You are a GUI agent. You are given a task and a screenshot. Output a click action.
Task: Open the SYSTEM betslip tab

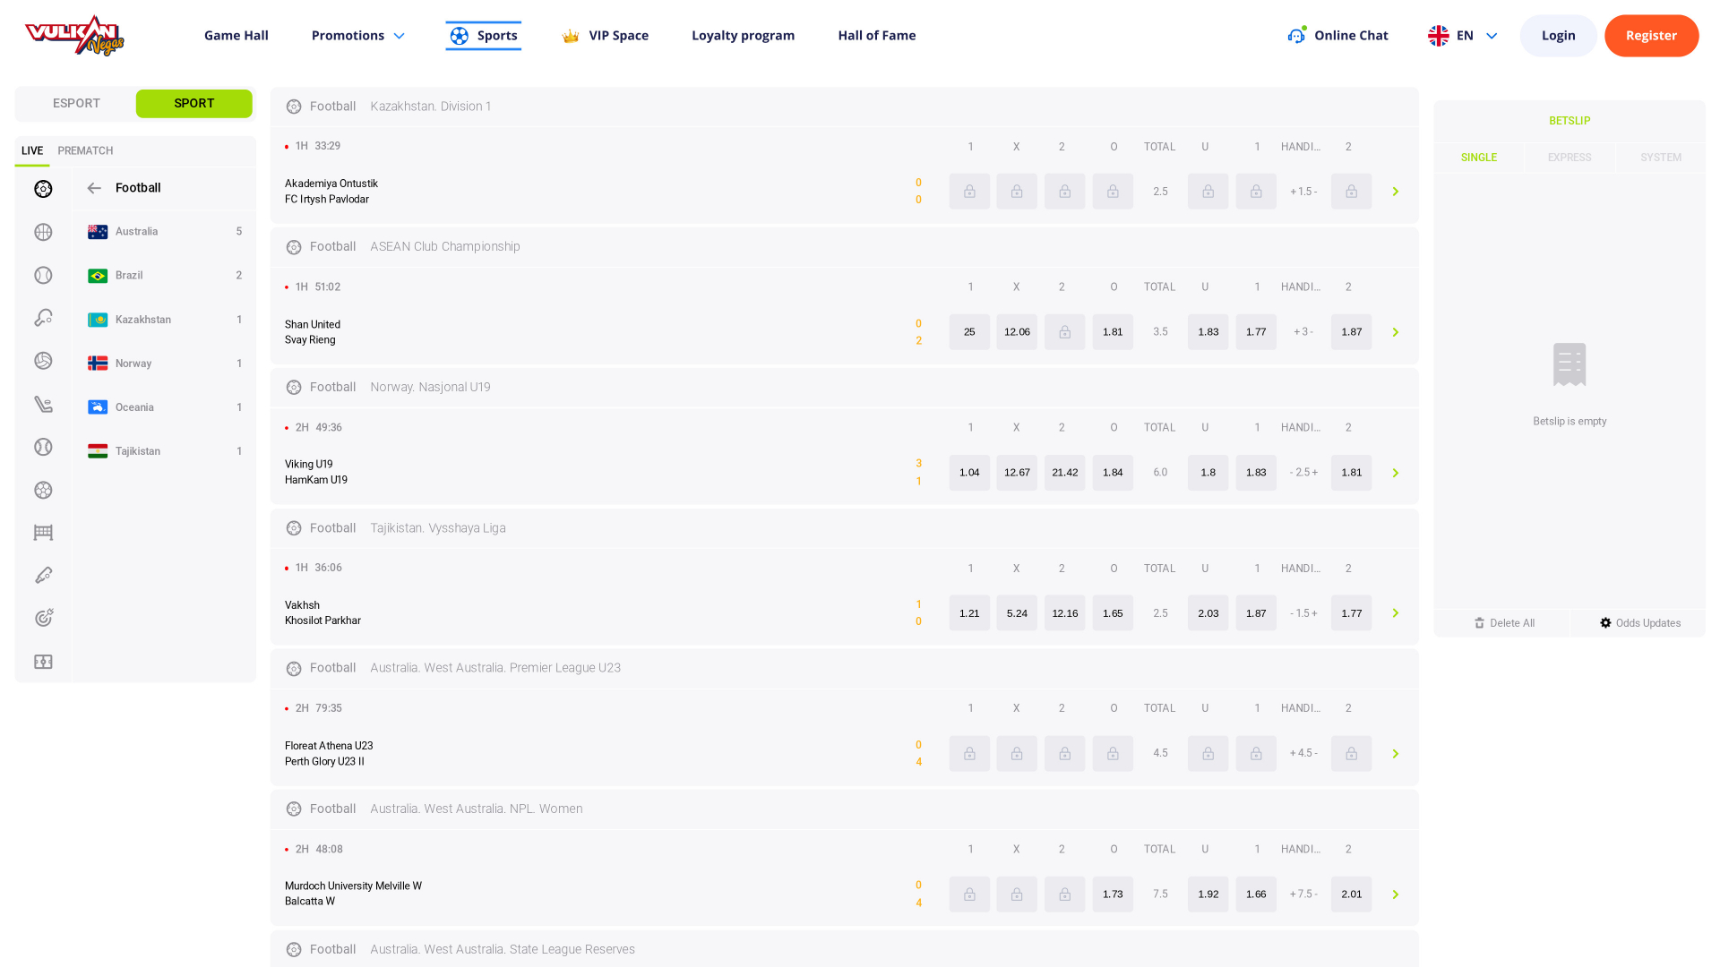coord(1660,158)
